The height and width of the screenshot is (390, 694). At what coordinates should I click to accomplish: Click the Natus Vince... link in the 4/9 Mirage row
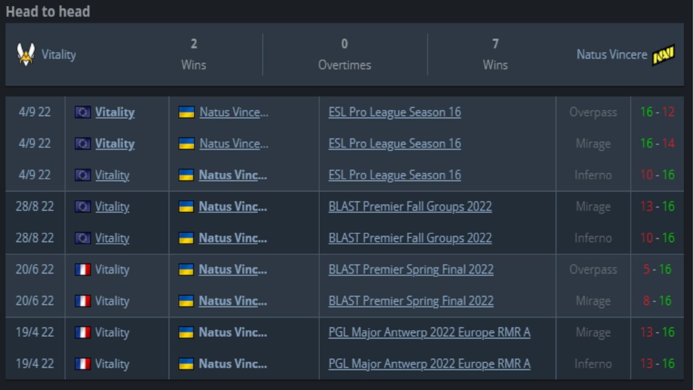tap(233, 143)
